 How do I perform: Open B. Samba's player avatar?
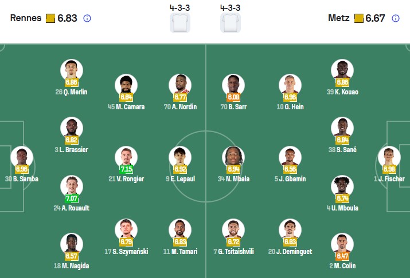(x=22, y=157)
